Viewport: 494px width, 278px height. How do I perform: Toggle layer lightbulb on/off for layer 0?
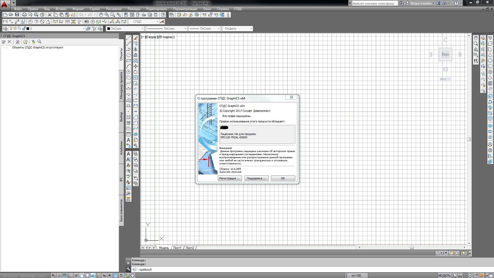pos(11,29)
